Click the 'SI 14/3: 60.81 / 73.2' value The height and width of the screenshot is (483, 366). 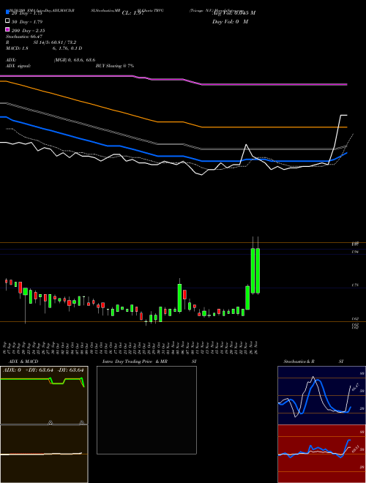[55, 42]
